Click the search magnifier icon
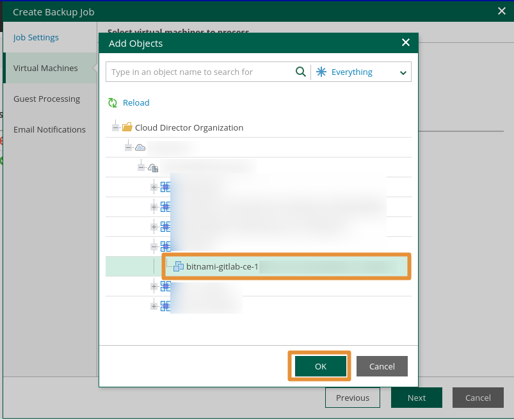This screenshot has width=514, height=420. (301, 72)
